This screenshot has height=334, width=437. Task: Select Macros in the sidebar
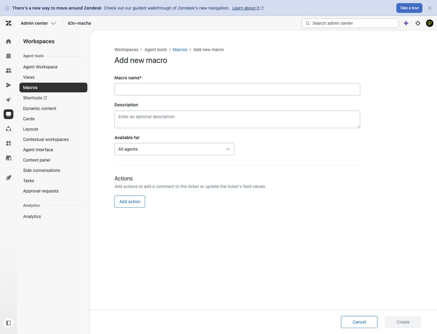click(x=53, y=87)
